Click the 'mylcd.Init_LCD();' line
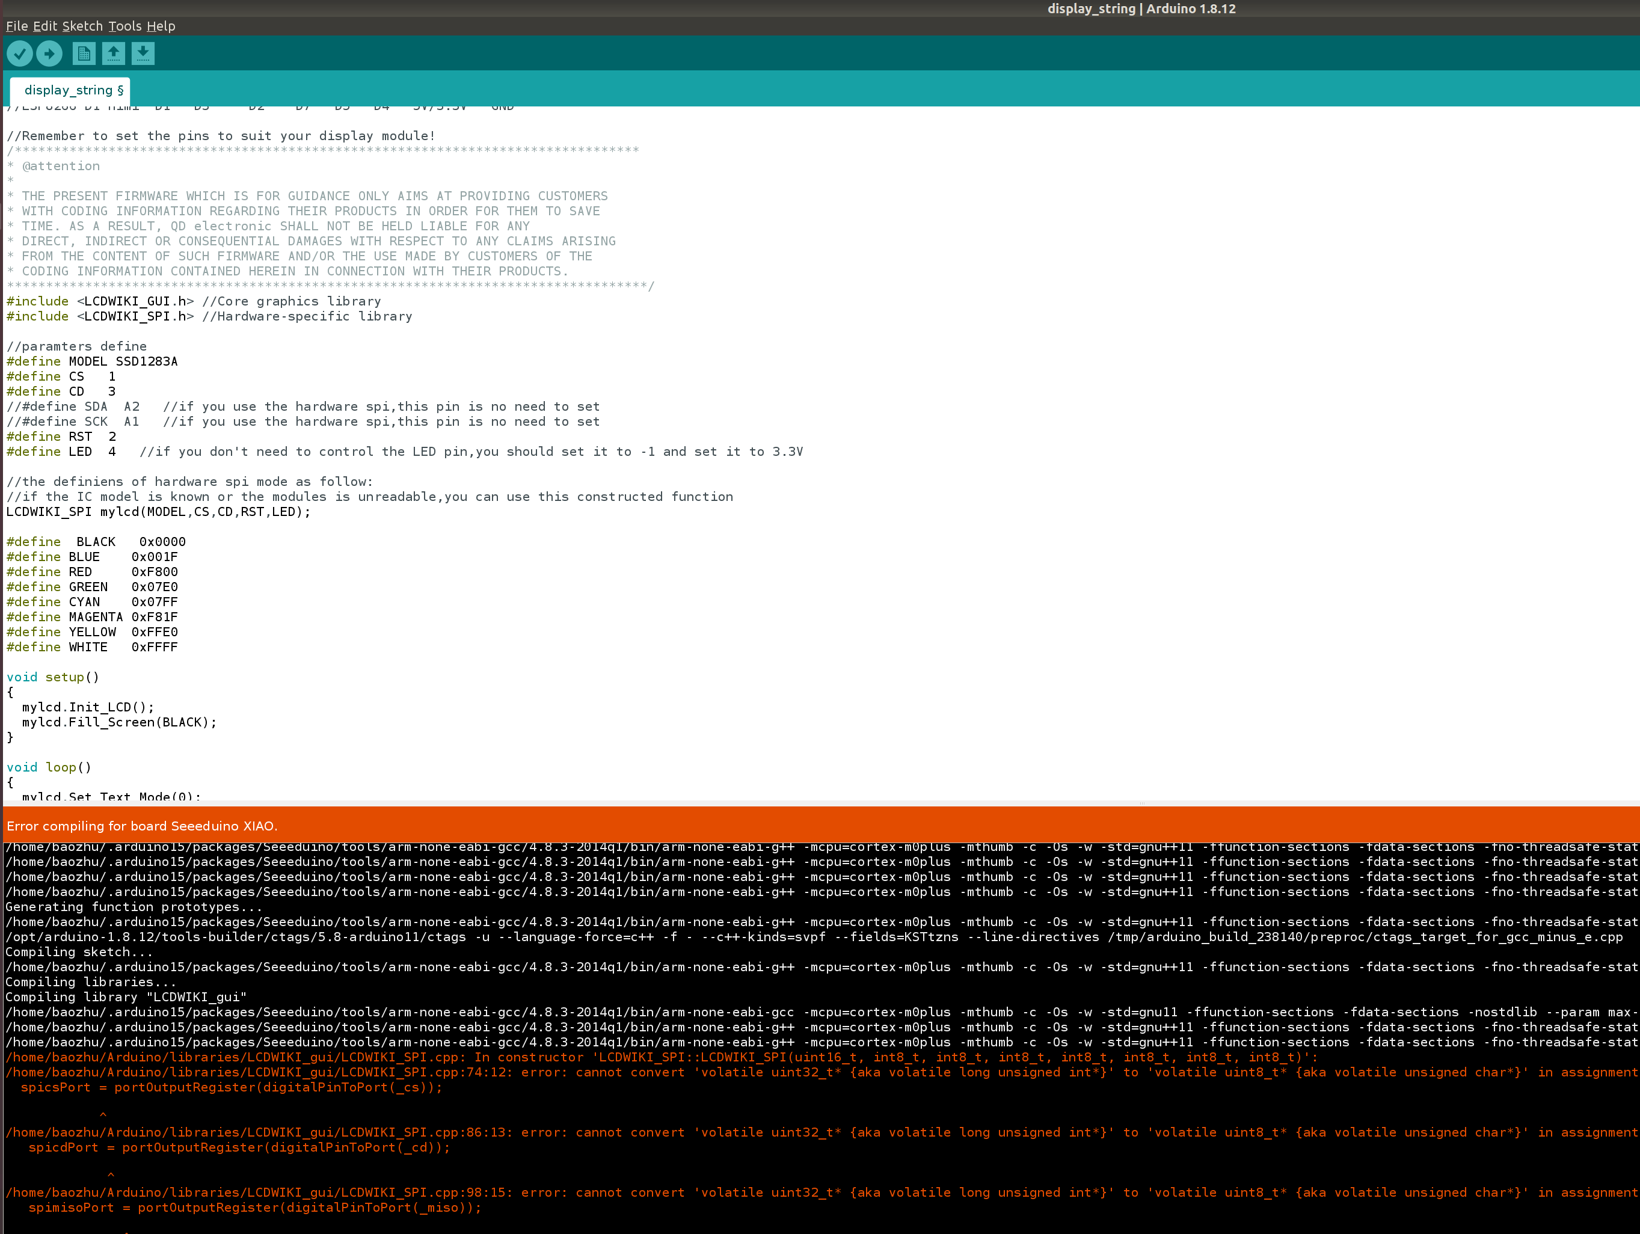1640x1234 pixels. pyautogui.click(x=88, y=707)
